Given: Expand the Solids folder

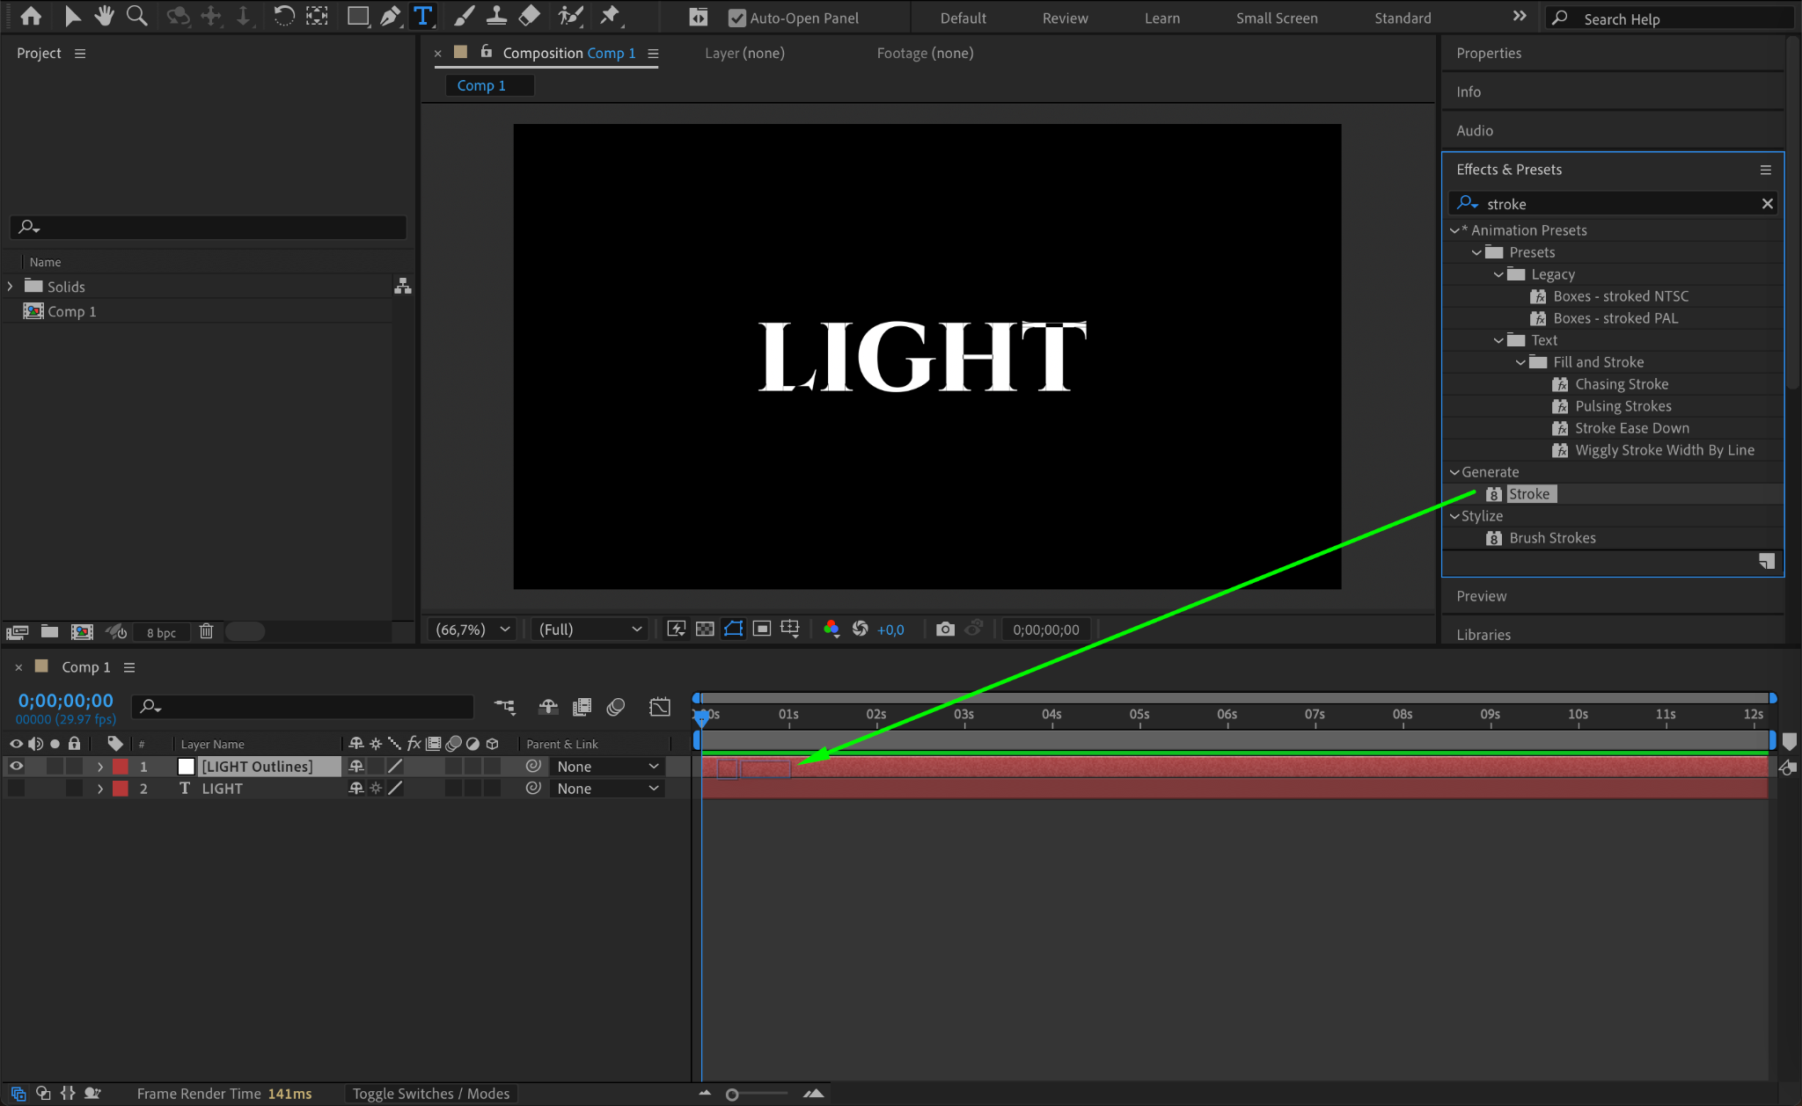Looking at the screenshot, I should pos(11,287).
